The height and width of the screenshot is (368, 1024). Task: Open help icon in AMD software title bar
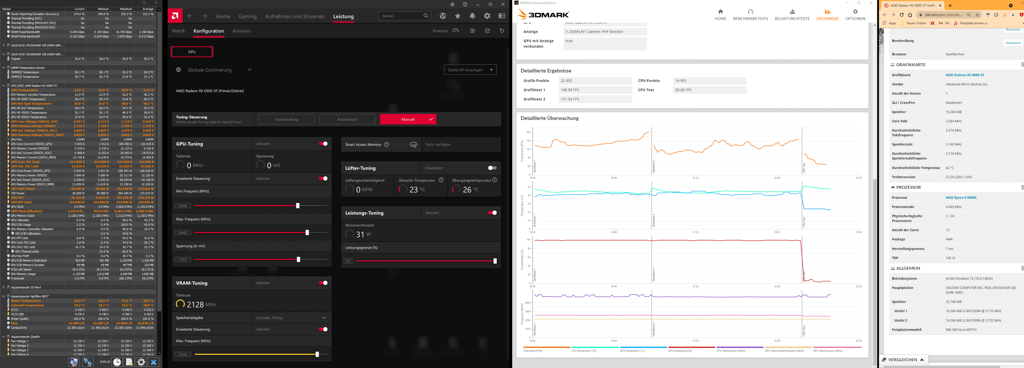pos(465,4)
